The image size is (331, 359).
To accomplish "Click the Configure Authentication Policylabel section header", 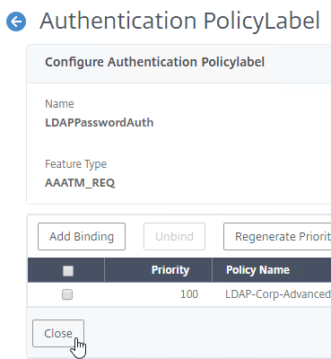I will pyautogui.click(x=154, y=62).
